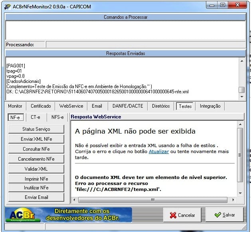This screenshot has height=232, width=251.
Task: Click the Resposta WebService horizontal scrollbar thumb
Action: (153, 200)
